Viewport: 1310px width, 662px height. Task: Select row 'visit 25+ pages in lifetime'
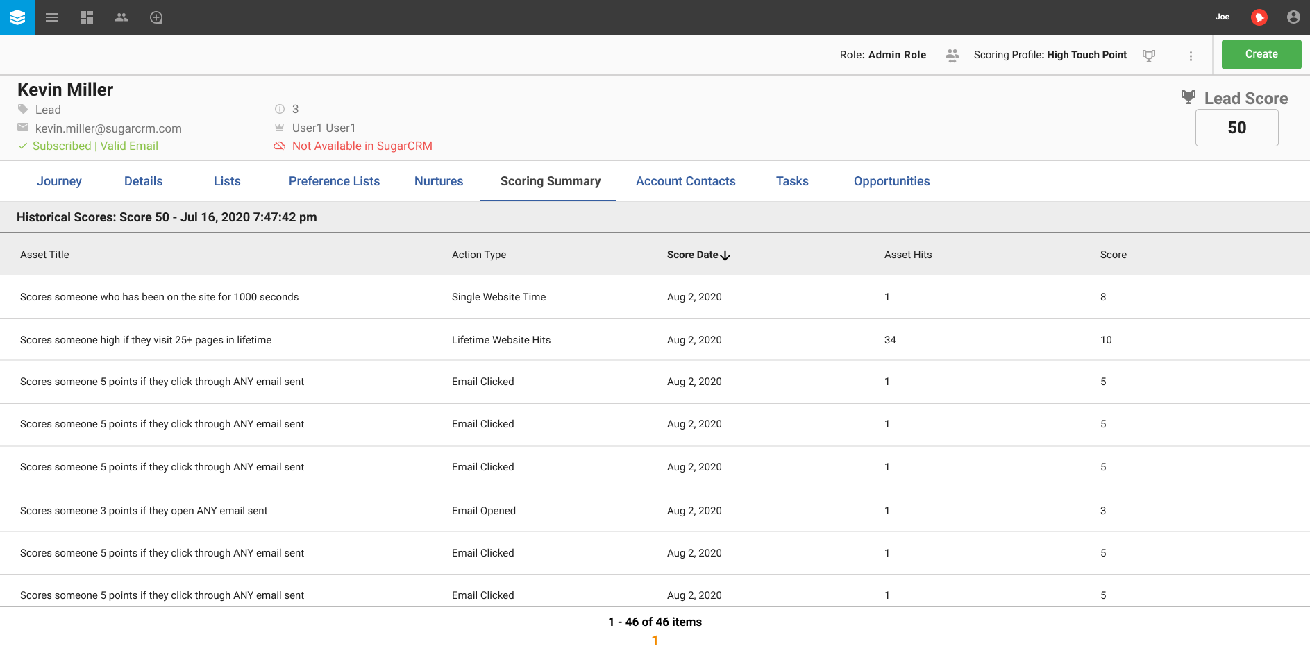point(655,340)
